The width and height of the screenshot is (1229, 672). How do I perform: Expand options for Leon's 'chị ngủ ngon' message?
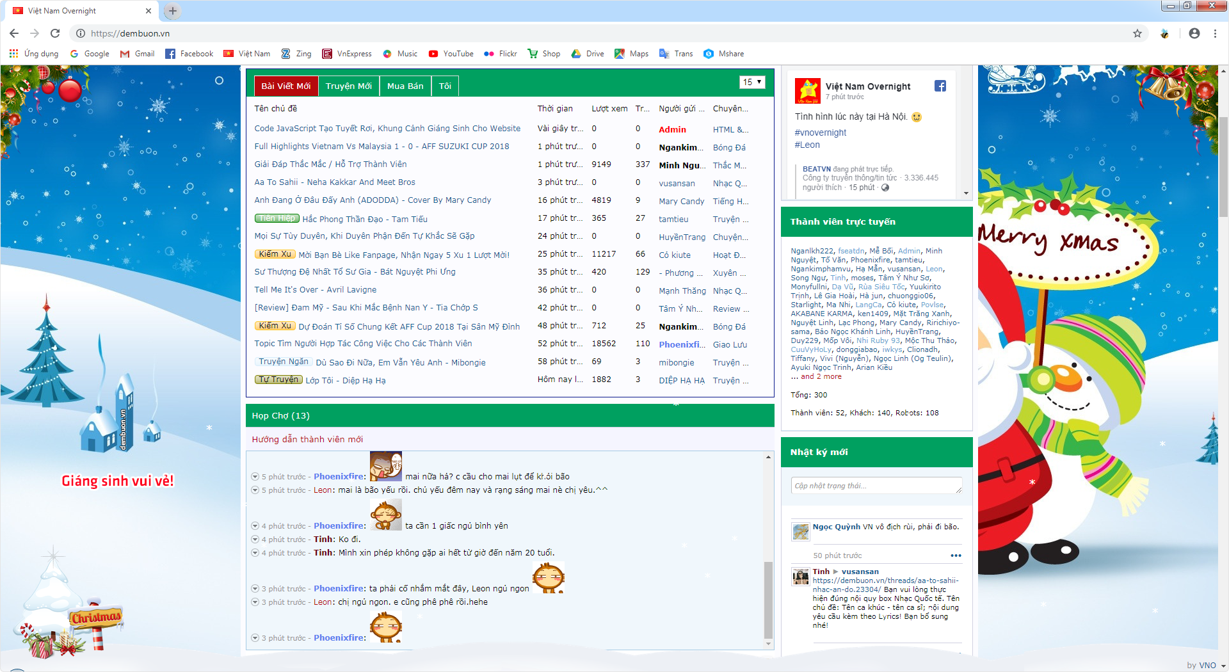click(255, 602)
